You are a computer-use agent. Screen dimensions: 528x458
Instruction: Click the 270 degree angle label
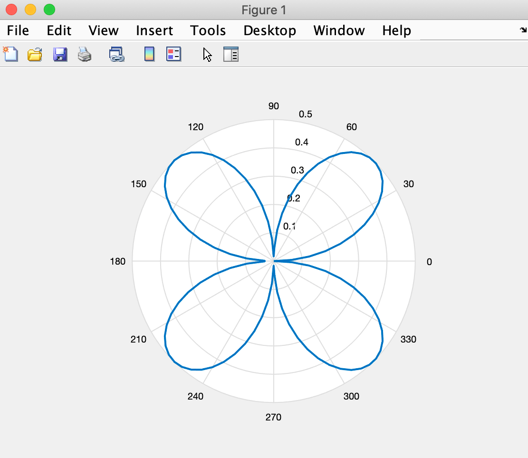click(x=273, y=417)
